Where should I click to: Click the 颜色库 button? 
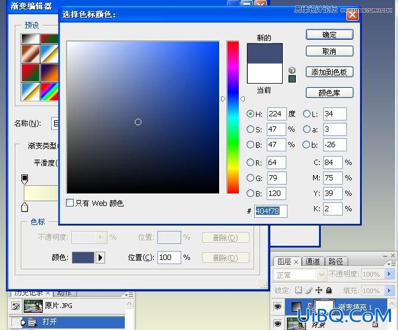[x=330, y=93]
